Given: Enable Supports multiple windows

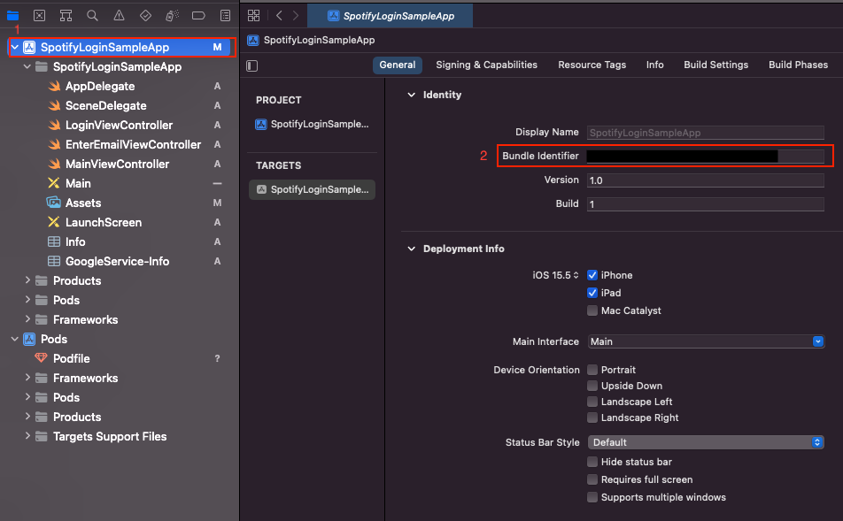Looking at the screenshot, I should pyautogui.click(x=592, y=497).
